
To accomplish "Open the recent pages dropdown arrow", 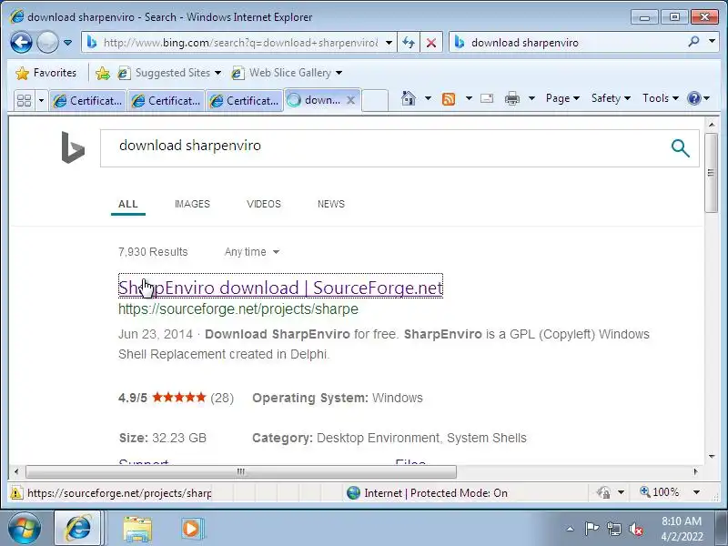I will [x=67, y=43].
